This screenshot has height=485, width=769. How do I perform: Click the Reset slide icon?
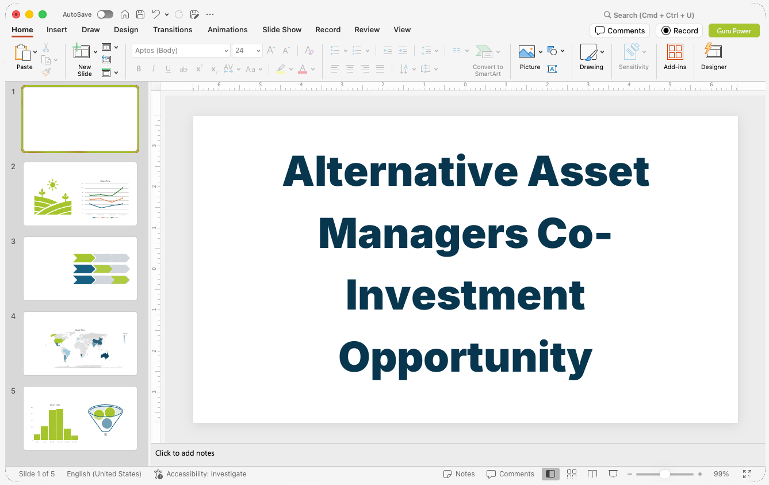(106, 59)
